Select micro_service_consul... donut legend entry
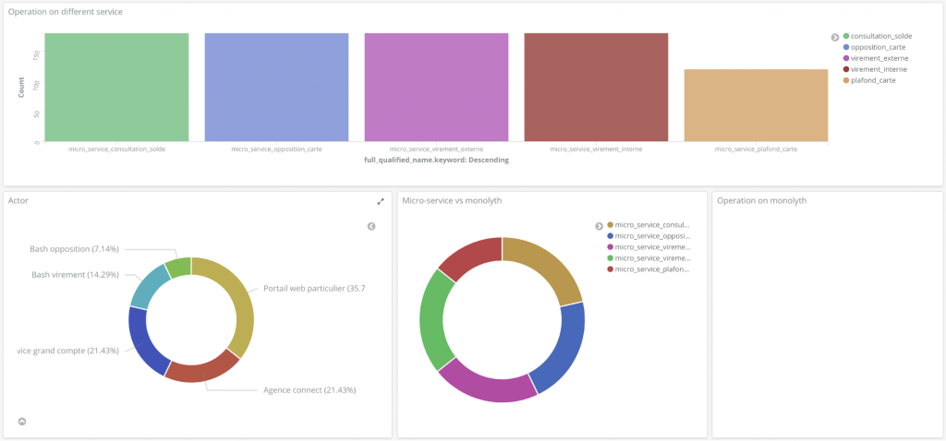Image resolution: width=946 pixels, height=441 pixels. pyautogui.click(x=651, y=225)
